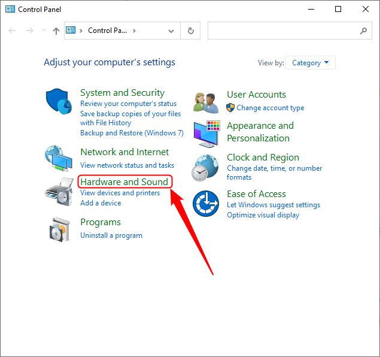Viewport: 380px width, 357px height.
Task: Maximize the Control Panel window
Action: [x=338, y=9]
